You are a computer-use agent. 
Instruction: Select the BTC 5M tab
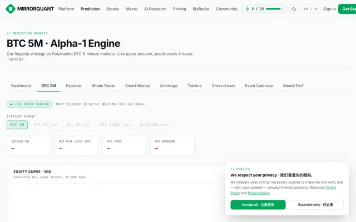pyautogui.click(x=48, y=86)
